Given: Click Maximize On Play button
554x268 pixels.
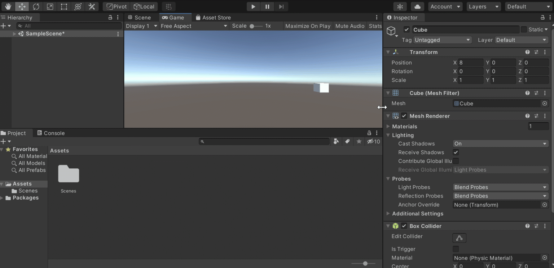Looking at the screenshot, I should click(x=308, y=26).
